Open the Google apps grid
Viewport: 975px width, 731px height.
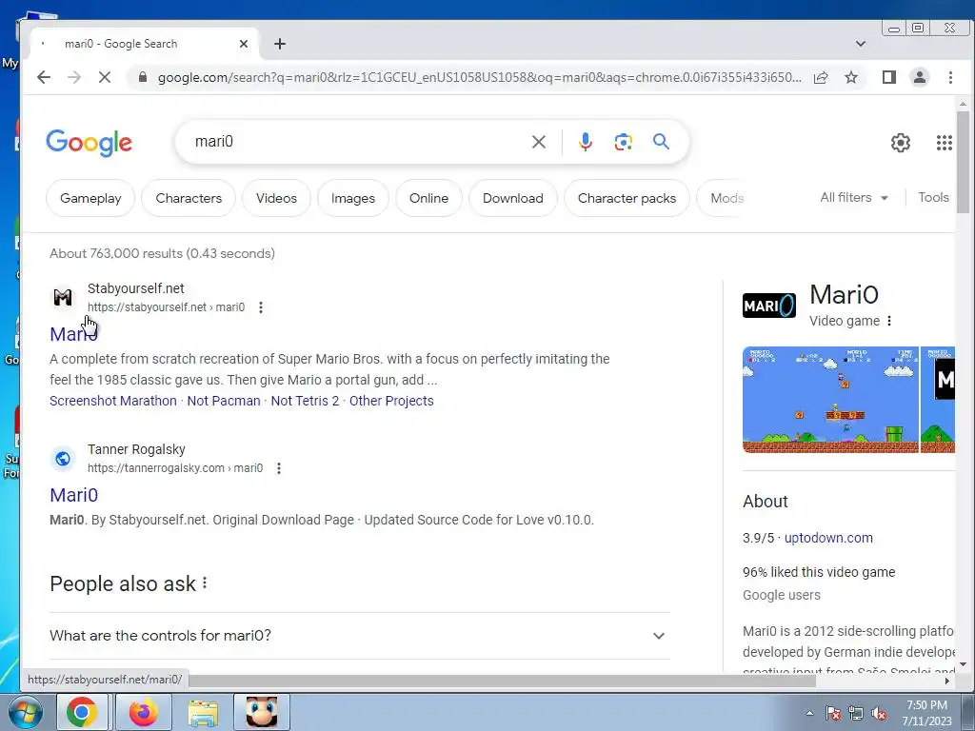tap(944, 143)
